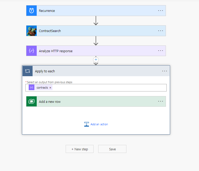Screen dimensions: 199x171
Task: Remove the contracts token from the field
Action: (x=50, y=88)
